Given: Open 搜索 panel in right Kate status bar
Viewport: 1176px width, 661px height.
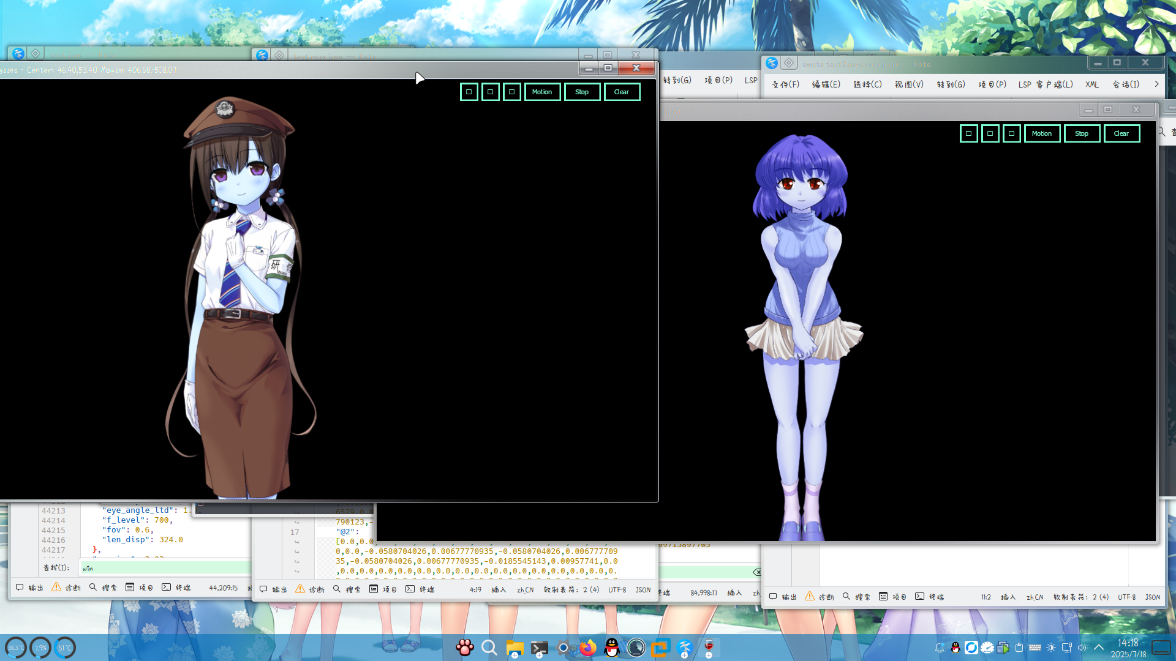Looking at the screenshot, I should [856, 597].
